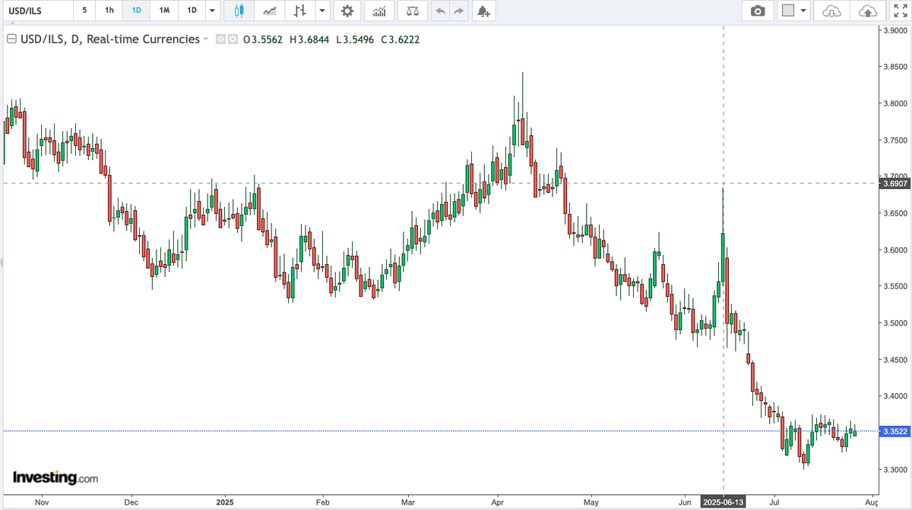The width and height of the screenshot is (912, 510).
Task: Click the 3.8500 price axis label
Action: (x=895, y=68)
